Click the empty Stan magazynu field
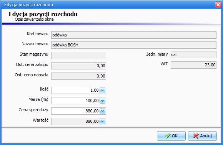This screenshot has height=145, width=223. (78, 55)
